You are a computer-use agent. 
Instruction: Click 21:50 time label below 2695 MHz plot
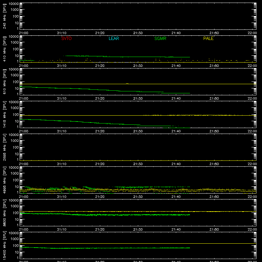[x=214, y=164]
